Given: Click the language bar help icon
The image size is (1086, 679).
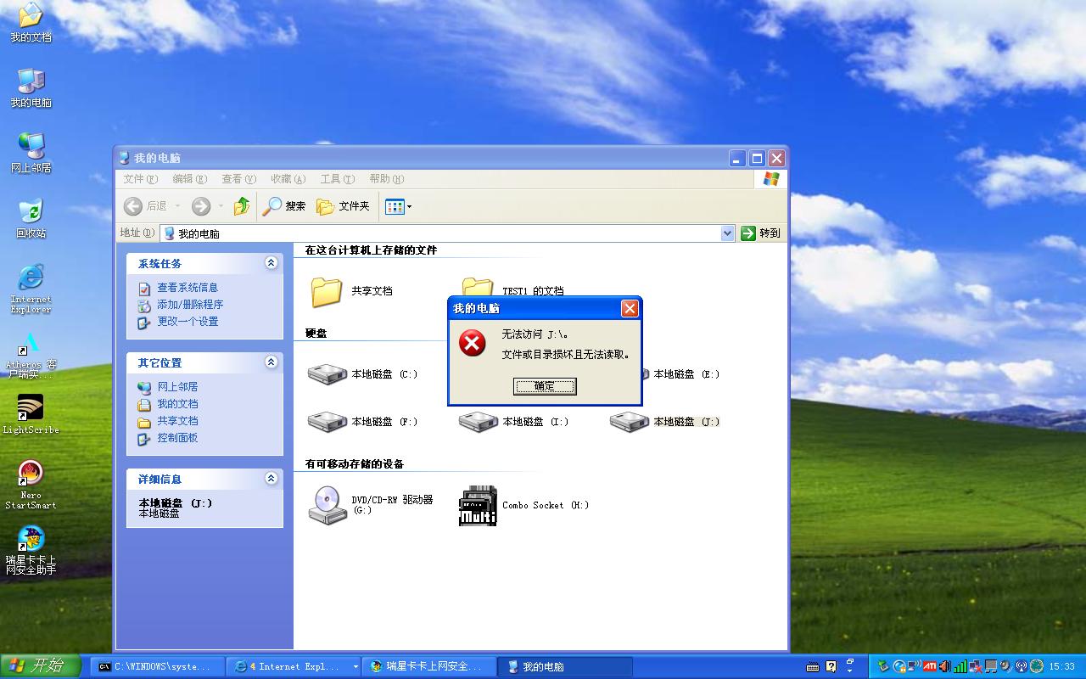Looking at the screenshot, I should (x=831, y=666).
